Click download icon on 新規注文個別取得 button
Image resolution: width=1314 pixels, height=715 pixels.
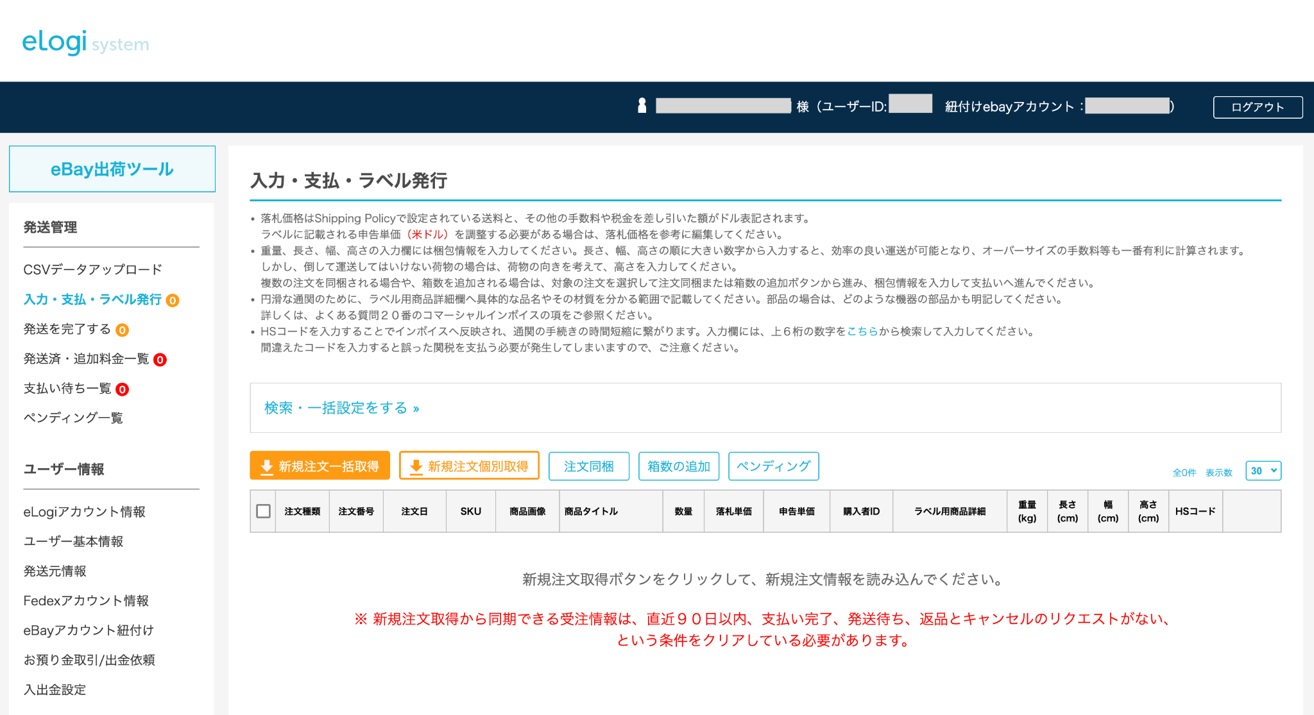[x=416, y=467]
